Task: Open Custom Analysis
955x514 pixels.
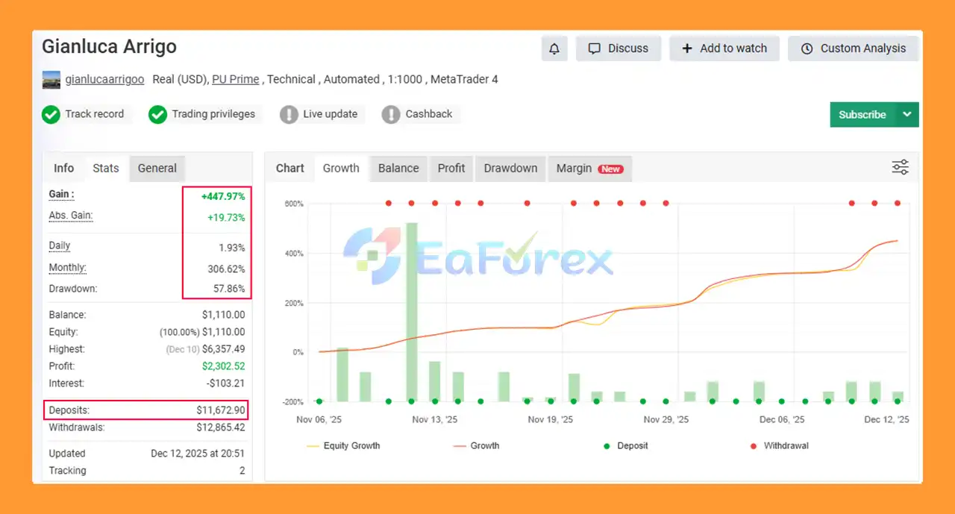Action: pyautogui.click(x=854, y=48)
